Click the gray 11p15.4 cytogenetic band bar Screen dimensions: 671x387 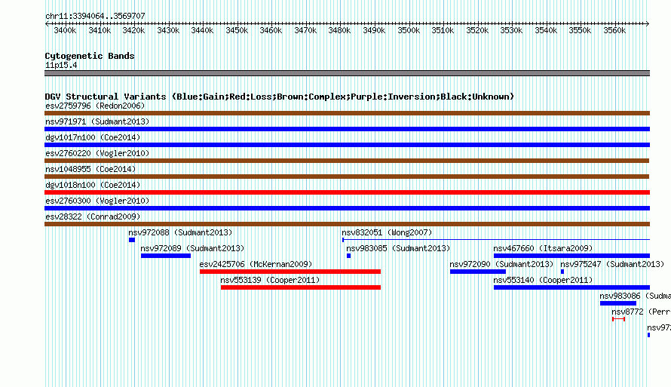(x=347, y=73)
